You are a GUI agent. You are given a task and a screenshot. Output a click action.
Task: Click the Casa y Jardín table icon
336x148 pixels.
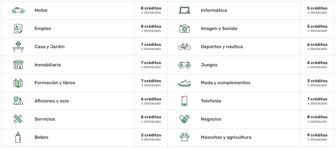click(18, 47)
